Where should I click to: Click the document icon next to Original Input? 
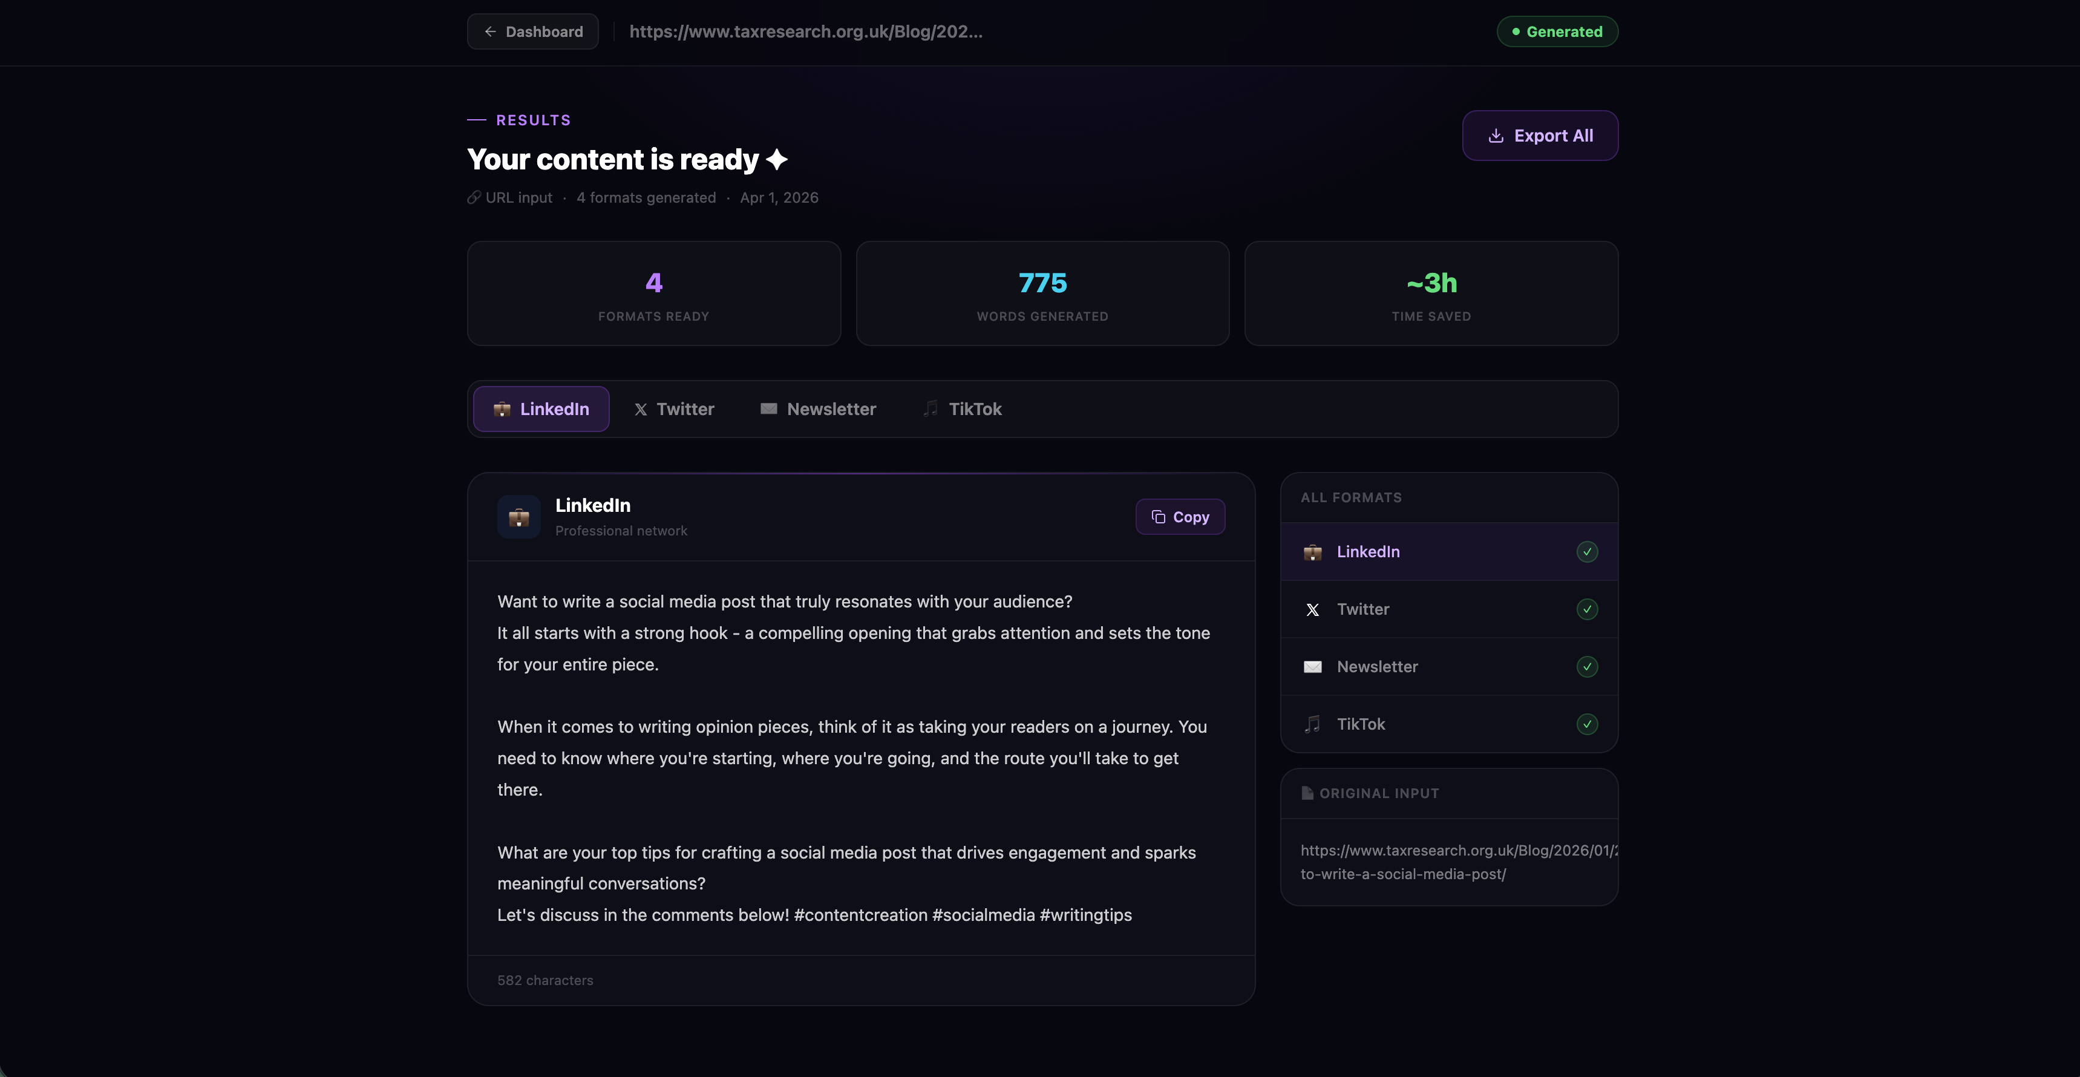1306,793
